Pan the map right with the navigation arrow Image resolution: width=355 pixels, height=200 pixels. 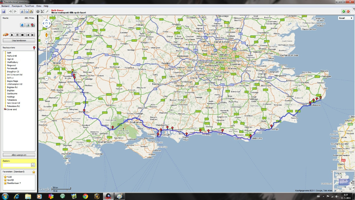click(50, 23)
